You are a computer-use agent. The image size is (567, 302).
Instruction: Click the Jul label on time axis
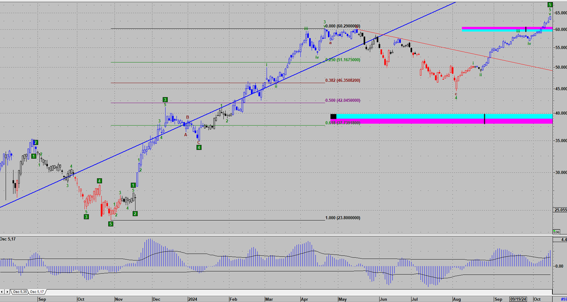click(414, 299)
